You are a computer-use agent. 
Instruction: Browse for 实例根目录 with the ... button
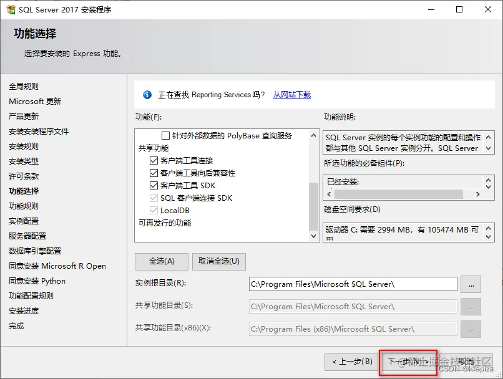point(471,284)
